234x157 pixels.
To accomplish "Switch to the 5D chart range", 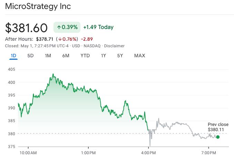I will (30, 56).
